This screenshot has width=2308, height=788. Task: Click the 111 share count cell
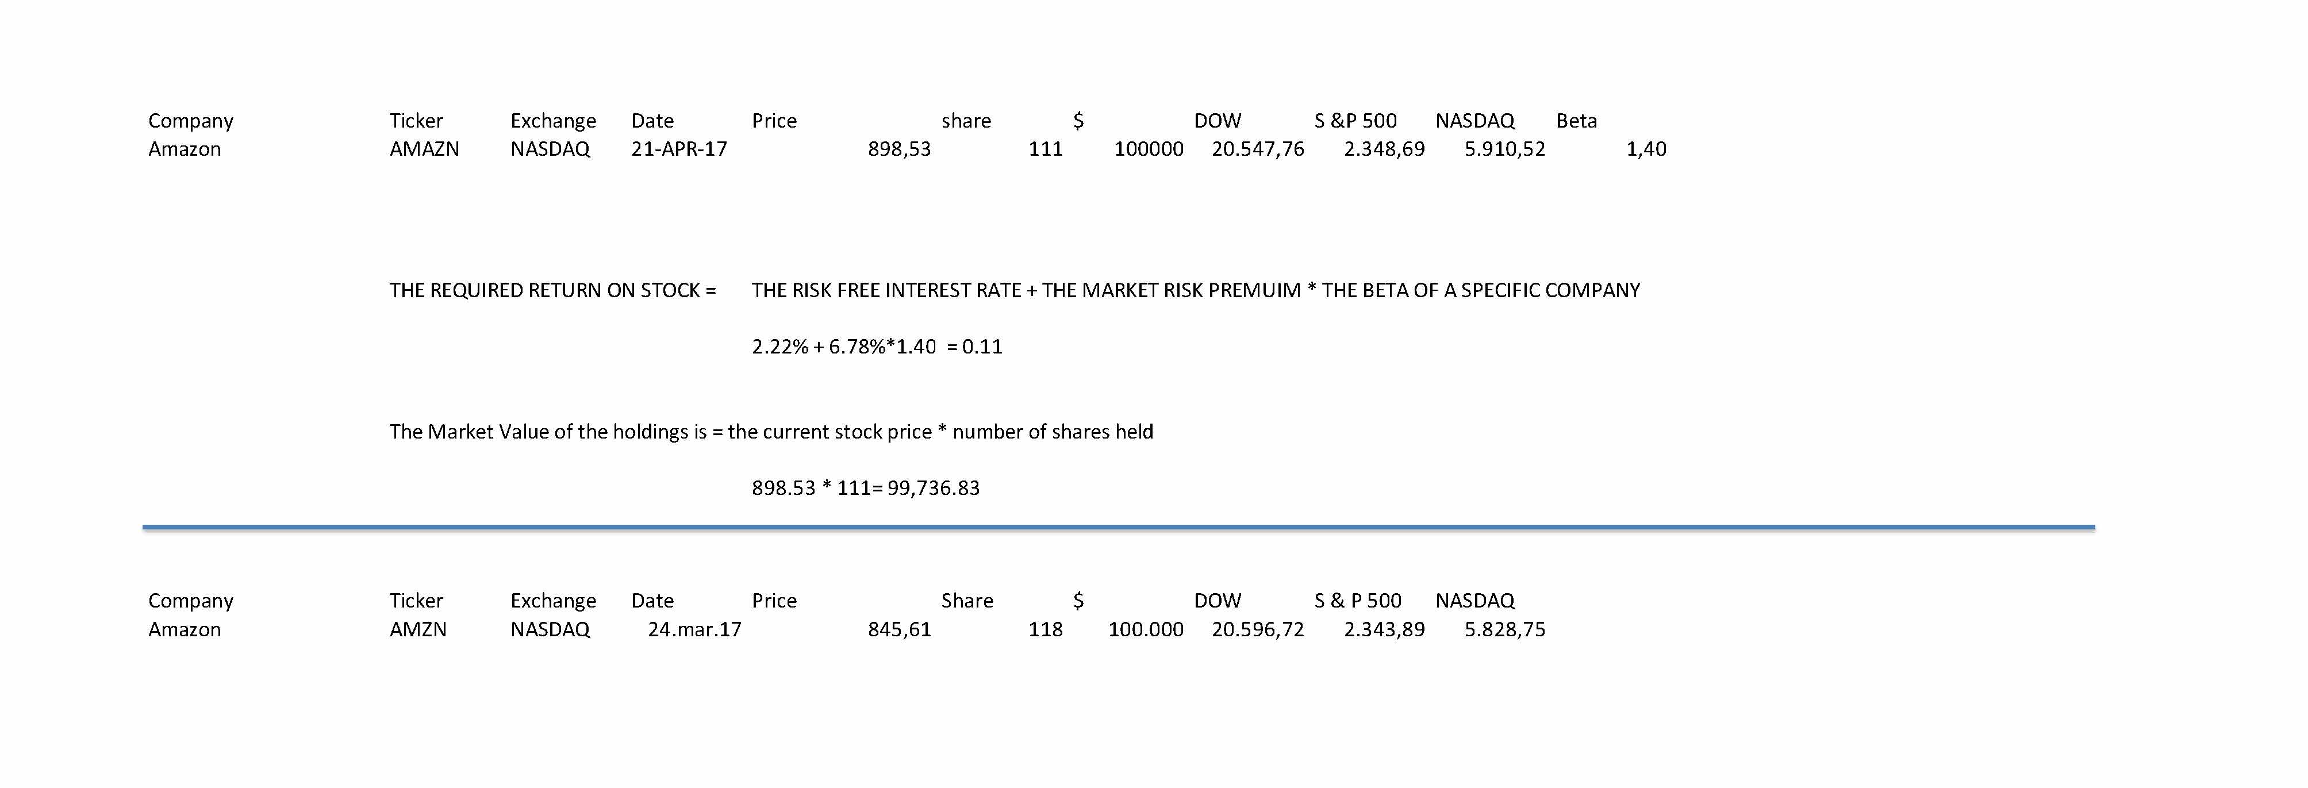click(1044, 149)
